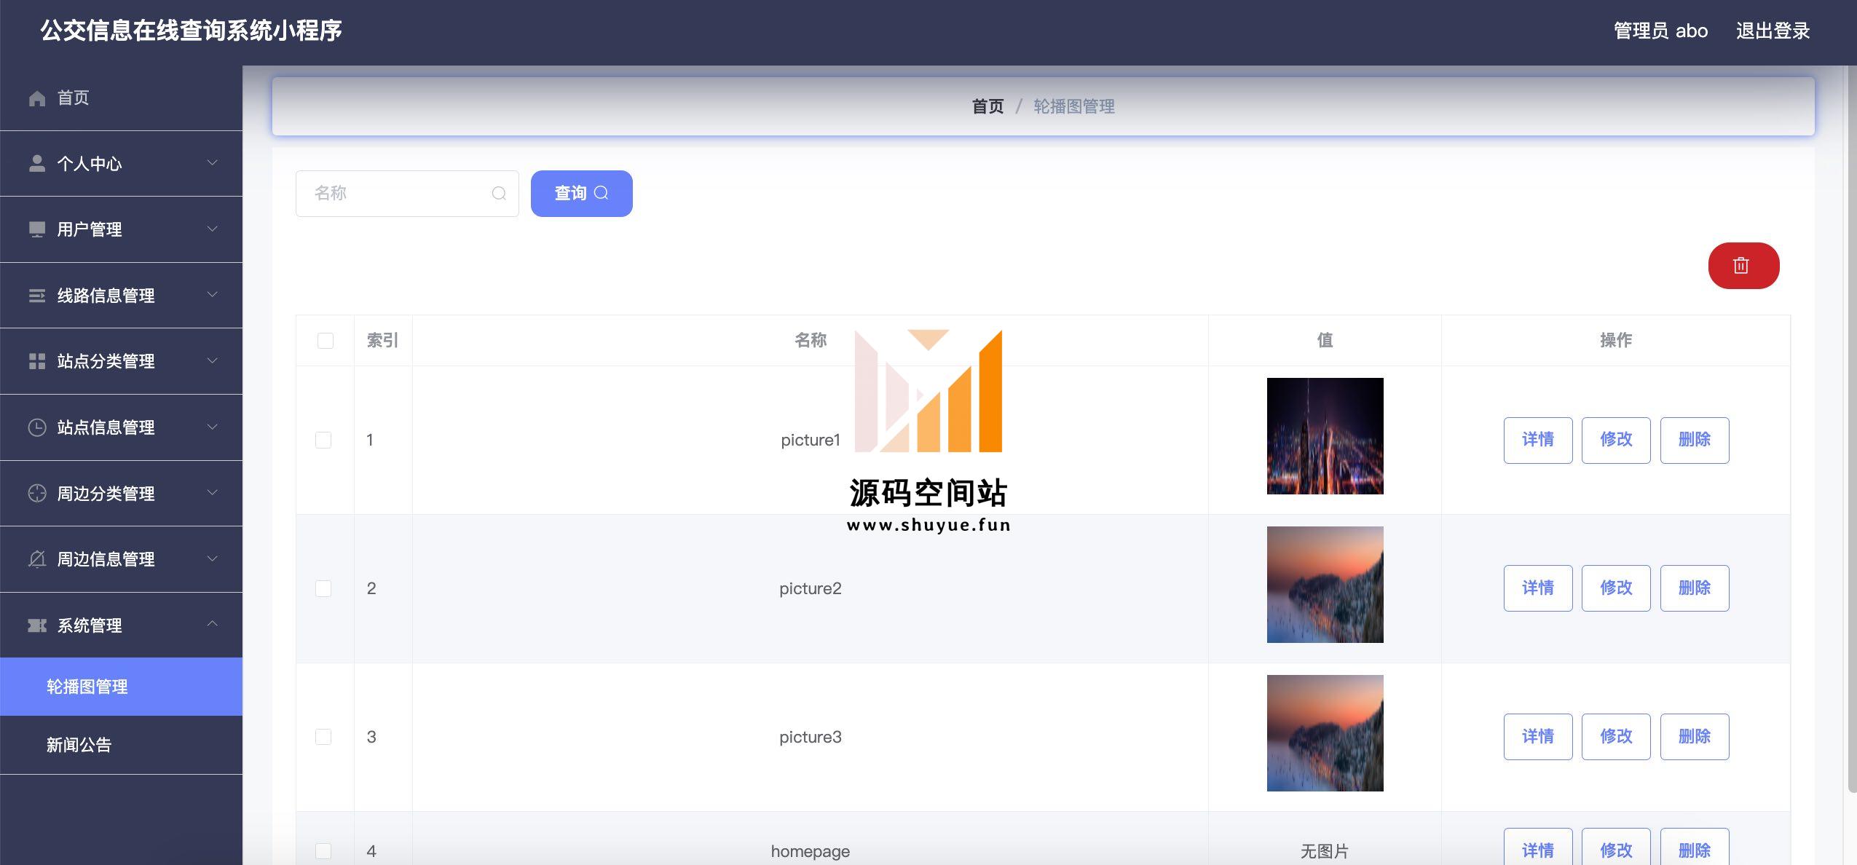Expand 个人中心 with its chevron
The image size is (1857, 865).
point(213,162)
